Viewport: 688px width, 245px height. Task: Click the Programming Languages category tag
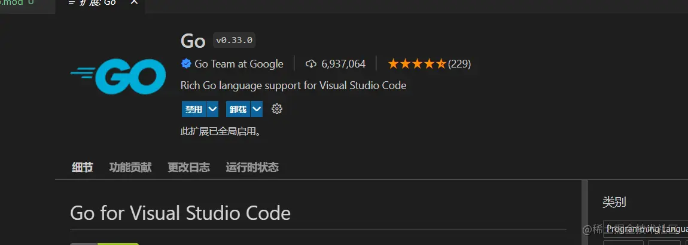646,229
